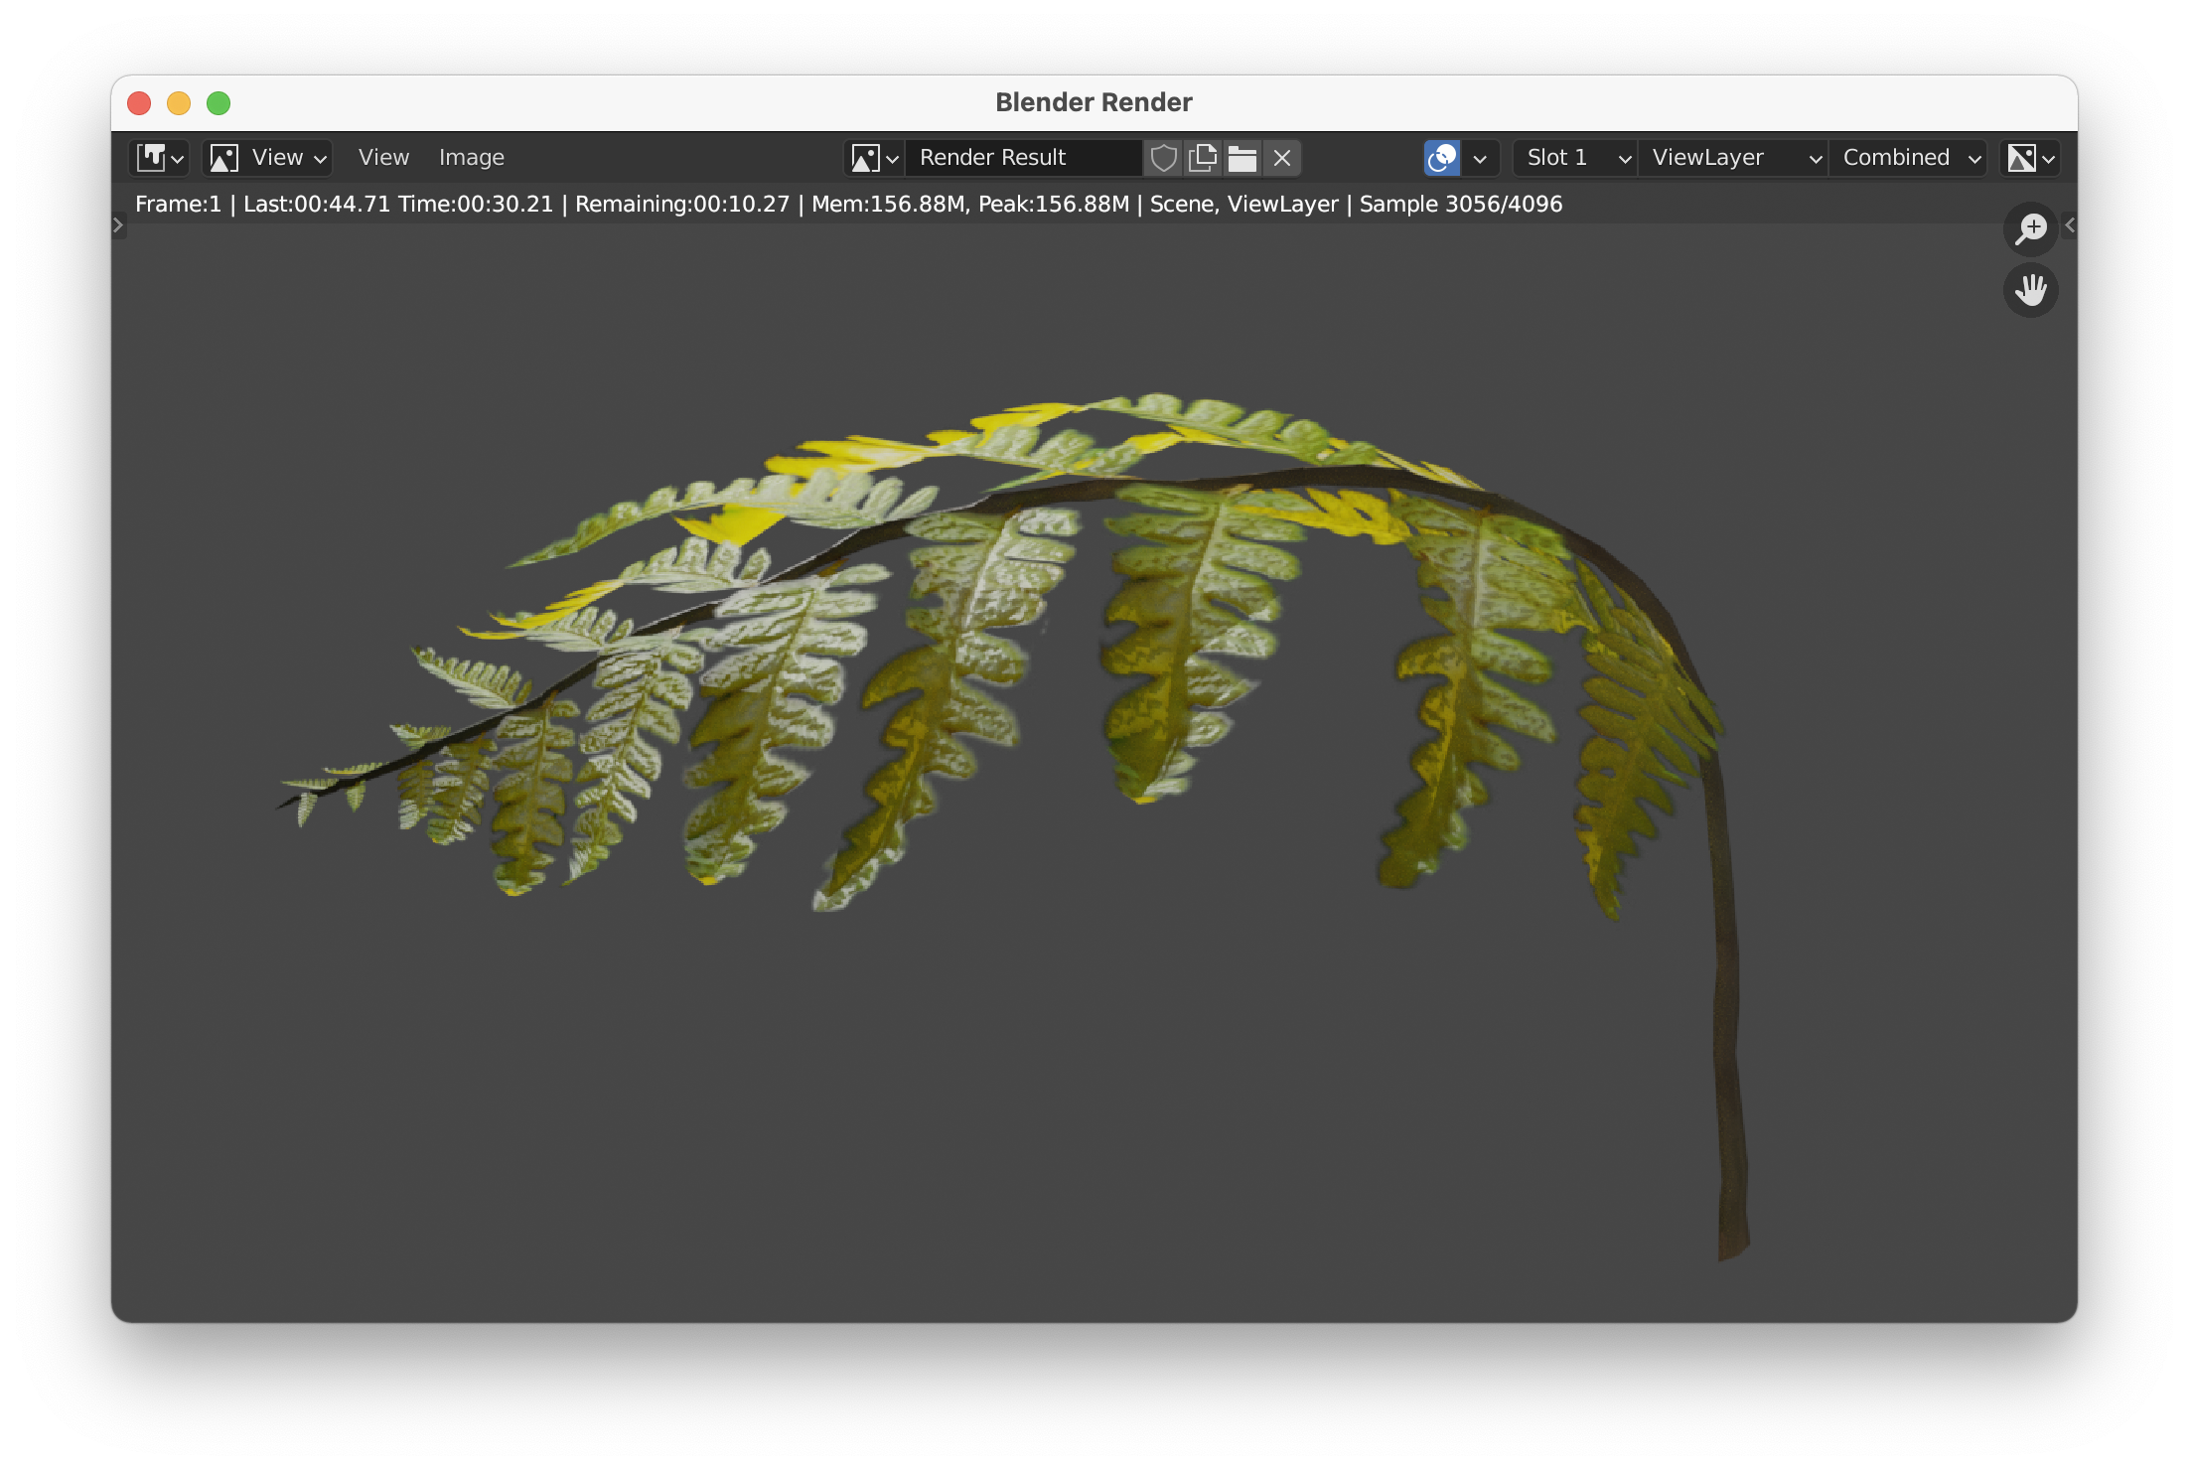2189x1470 pixels.
Task: Open the Image menu
Action: coord(472,158)
